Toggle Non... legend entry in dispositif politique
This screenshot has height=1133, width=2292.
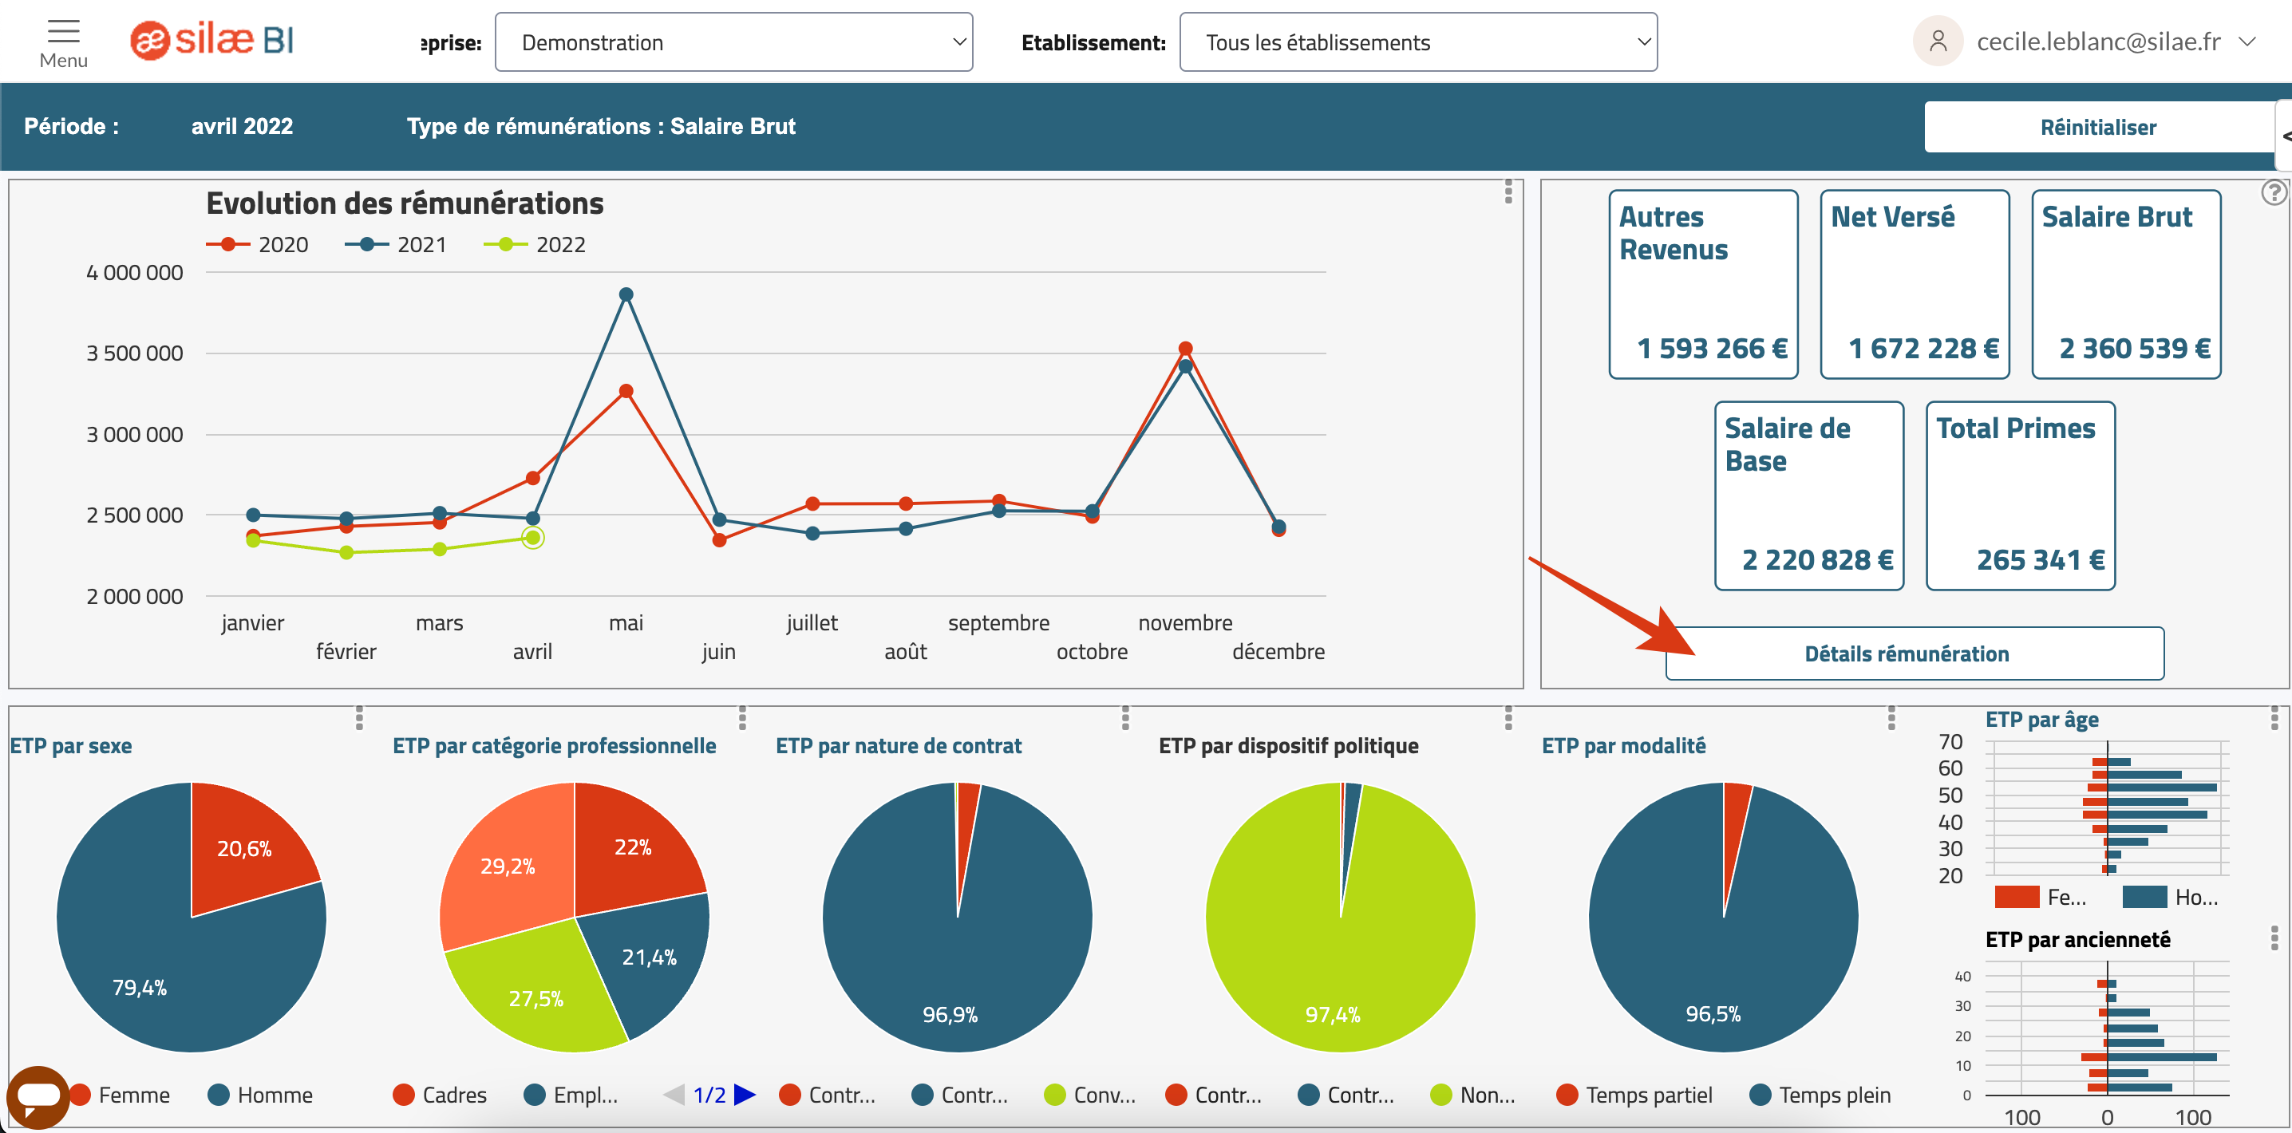(x=1472, y=1095)
